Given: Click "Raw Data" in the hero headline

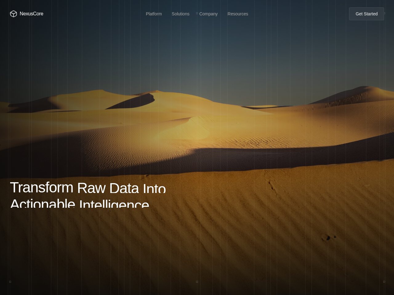Looking at the screenshot, I should (108, 188).
